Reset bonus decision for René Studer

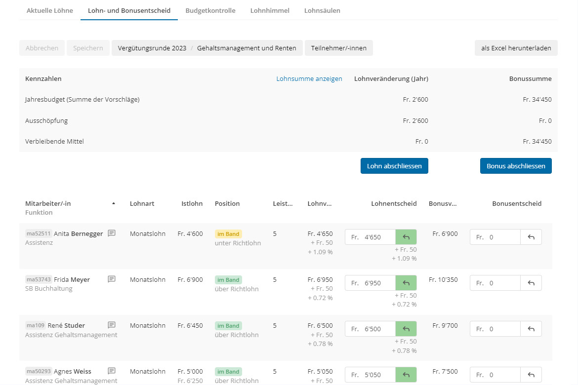pos(531,329)
